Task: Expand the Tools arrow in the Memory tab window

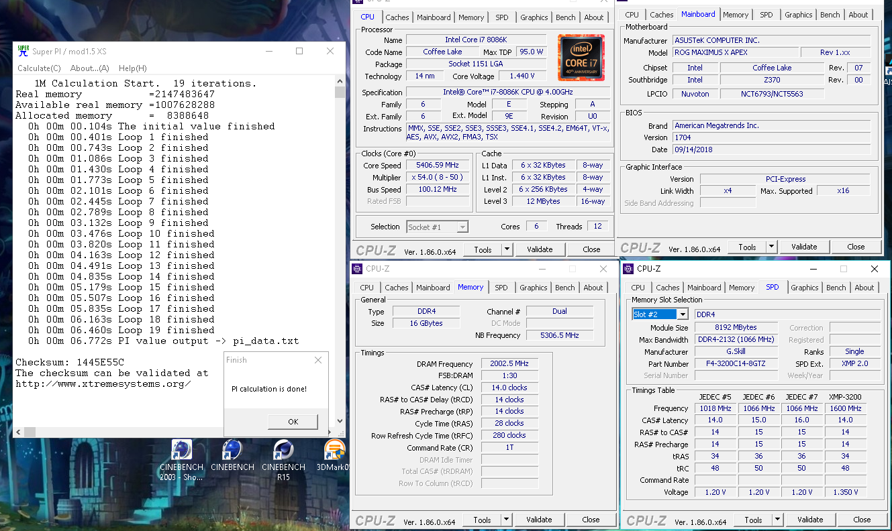Action: 506,520
